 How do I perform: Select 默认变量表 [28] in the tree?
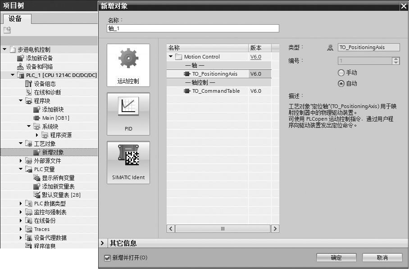[x=61, y=195]
